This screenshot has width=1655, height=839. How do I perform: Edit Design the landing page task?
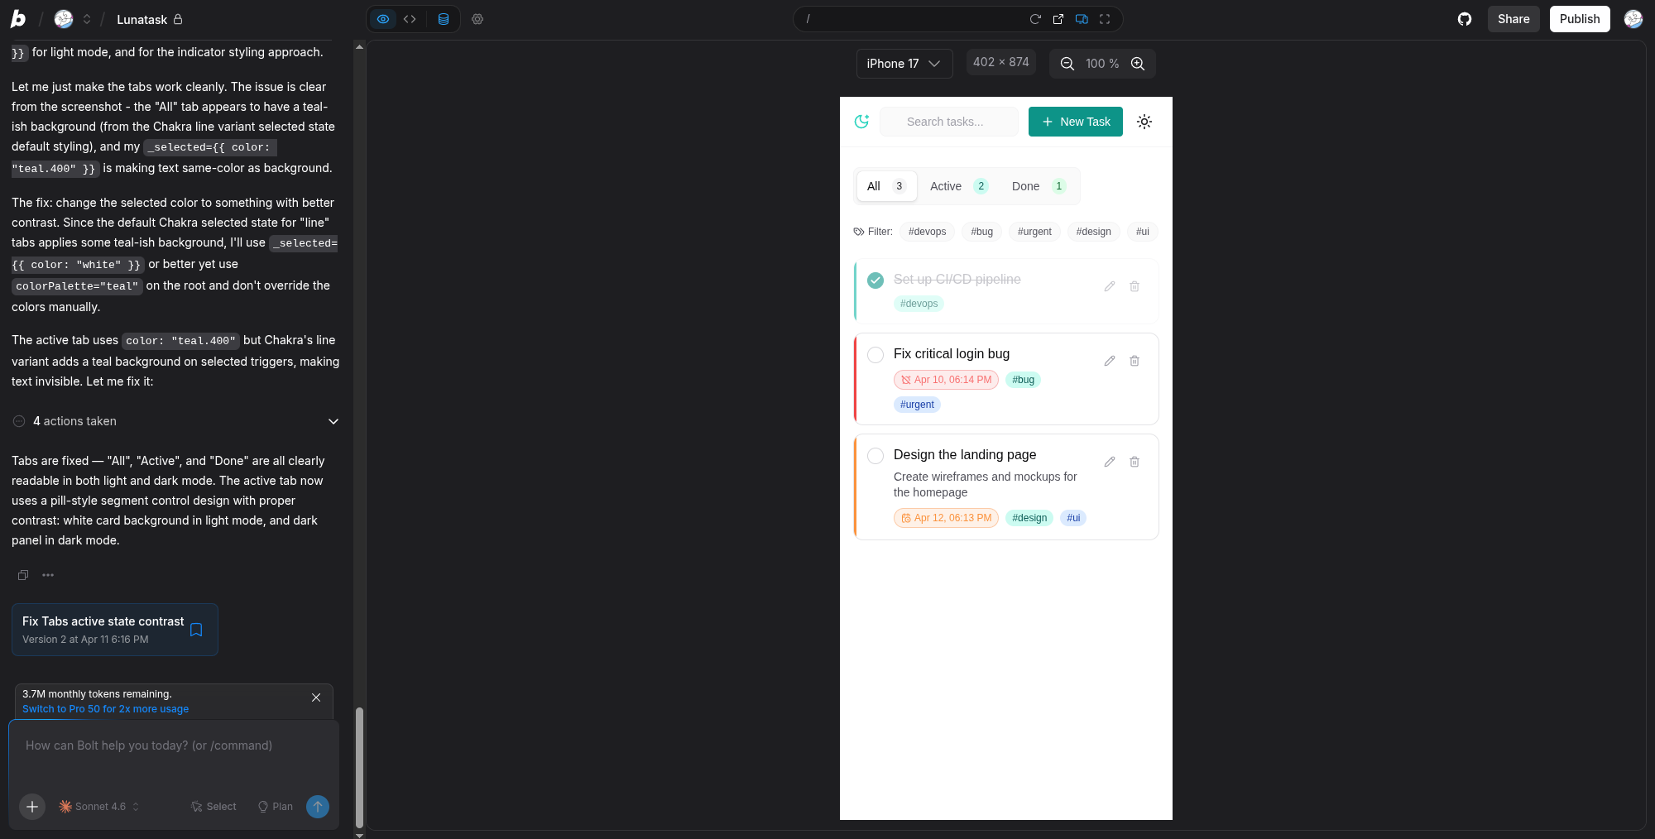tap(1110, 462)
